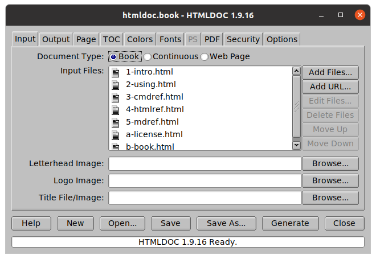This screenshot has height=259, width=376.
Task: Open the Page tab
Action: 86,39
